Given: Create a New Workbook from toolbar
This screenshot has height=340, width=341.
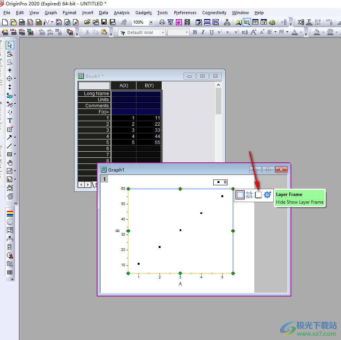Looking at the screenshot, I should pyautogui.click(x=22, y=22).
